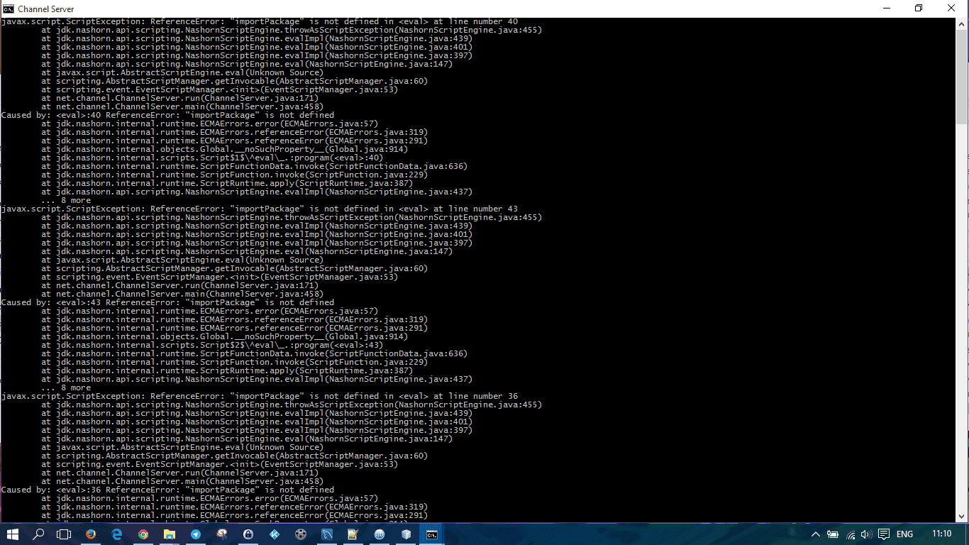Open Kodi from the taskbar
This screenshot has width=969, height=545.
tap(275, 534)
